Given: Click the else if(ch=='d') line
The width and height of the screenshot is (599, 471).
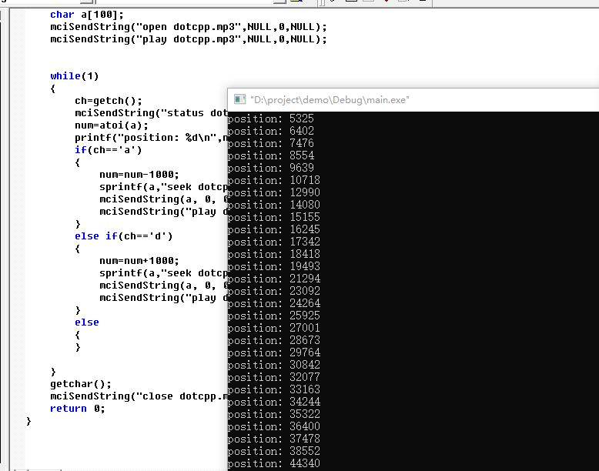Looking at the screenshot, I should click(124, 236).
